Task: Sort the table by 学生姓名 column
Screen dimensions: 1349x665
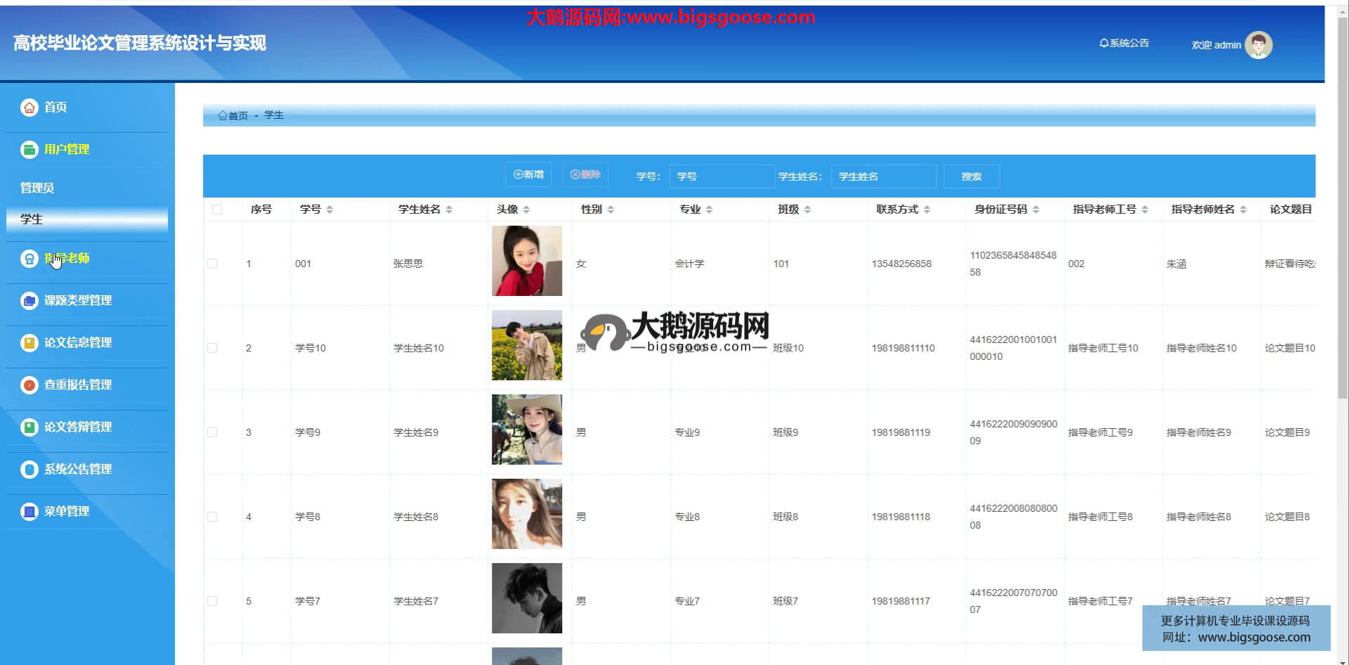Action: pyautogui.click(x=449, y=209)
